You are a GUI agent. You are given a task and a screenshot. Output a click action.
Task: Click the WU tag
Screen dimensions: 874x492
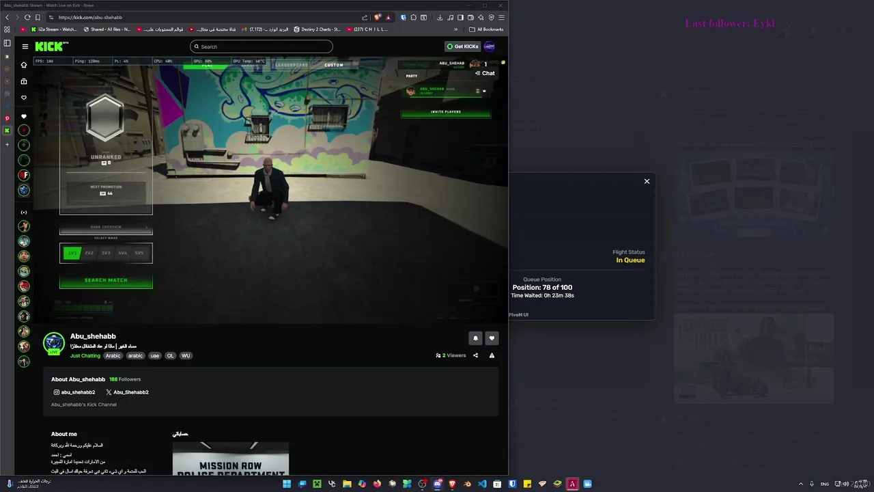coord(186,356)
